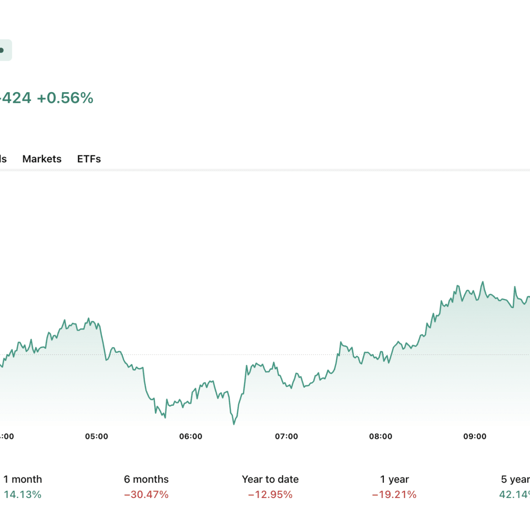This screenshot has height=506, width=530.
Task: Pick the 5 years performance range
Action: pos(515,487)
